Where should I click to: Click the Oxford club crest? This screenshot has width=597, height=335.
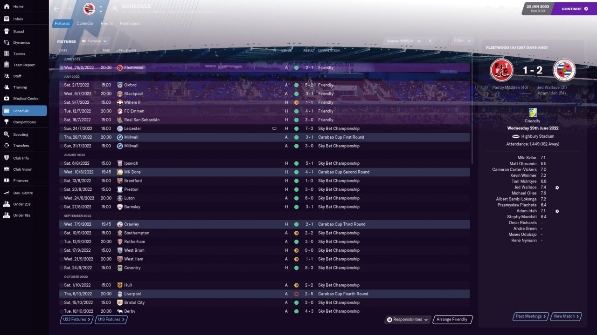(120, 85)
